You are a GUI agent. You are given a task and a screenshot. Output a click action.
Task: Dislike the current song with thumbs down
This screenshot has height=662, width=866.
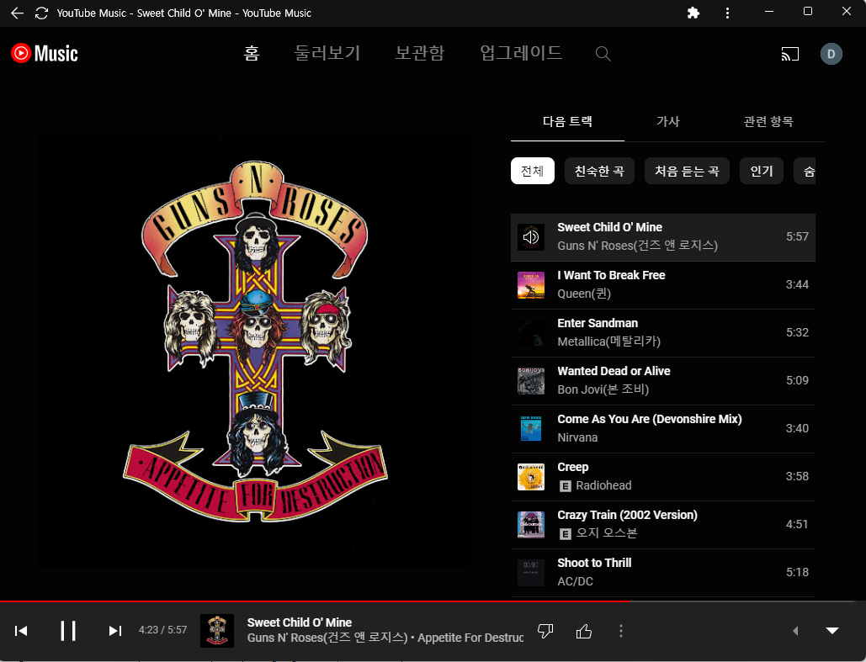coord(545,631)
